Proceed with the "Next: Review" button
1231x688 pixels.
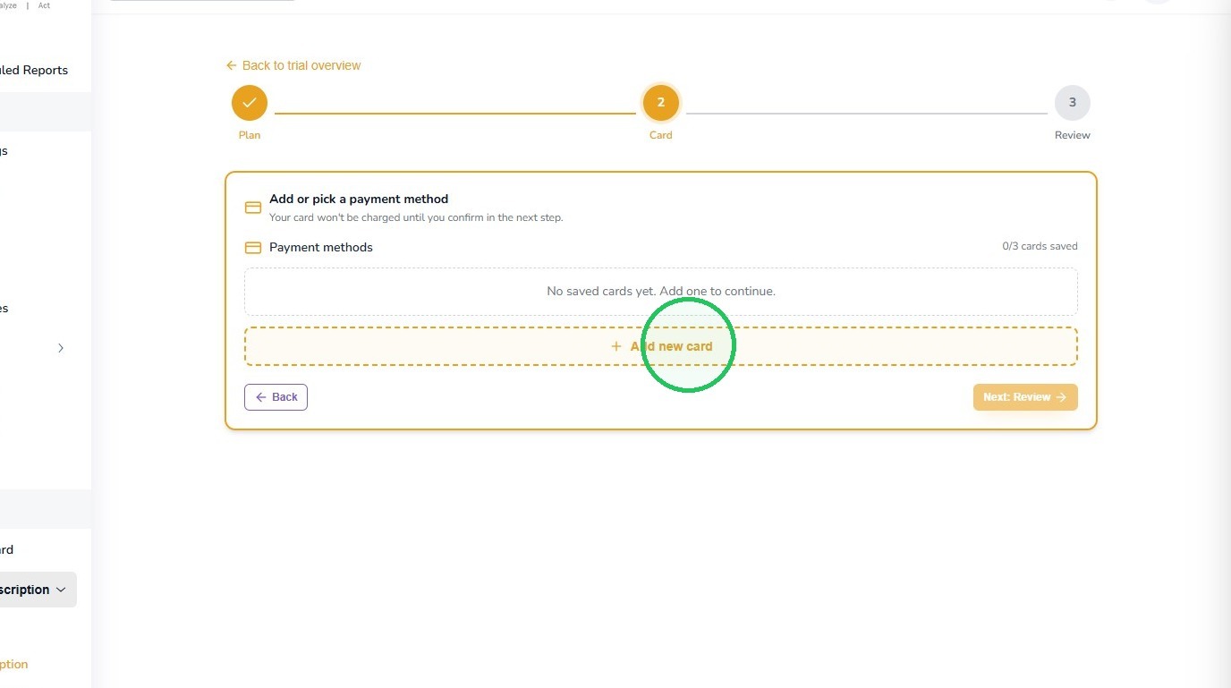(1025, 397)
